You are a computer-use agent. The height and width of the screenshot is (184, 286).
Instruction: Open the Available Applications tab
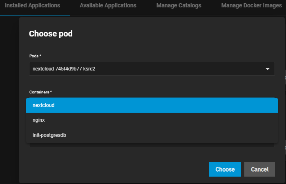pyautogui.click(x=108, y=6)
